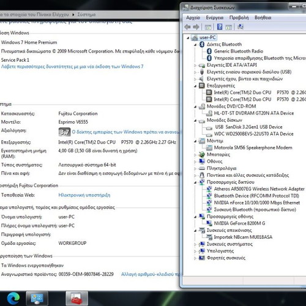Click the Scan for hardware changes toolbar icon
The image size is (306, 306).
(241, 27)
